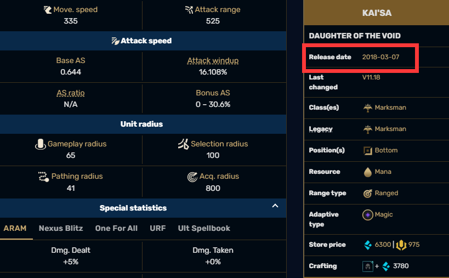Open the AS ratio link
449x278 pixels.
[x=70, y=93]
